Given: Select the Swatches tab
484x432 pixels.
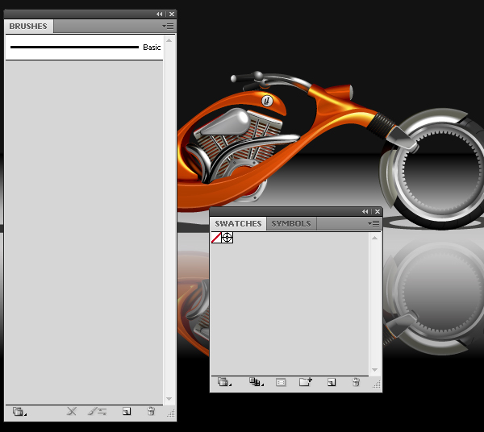Looking at the screenshot, I should [238, 223].
